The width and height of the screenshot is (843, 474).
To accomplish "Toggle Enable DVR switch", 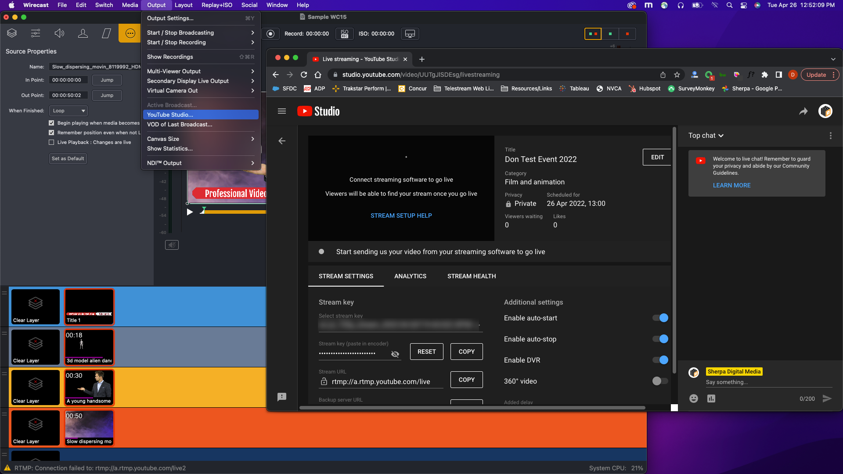I will [x=660, y=360].
